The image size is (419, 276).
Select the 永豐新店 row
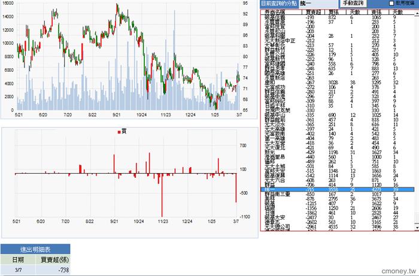point(337,78)
